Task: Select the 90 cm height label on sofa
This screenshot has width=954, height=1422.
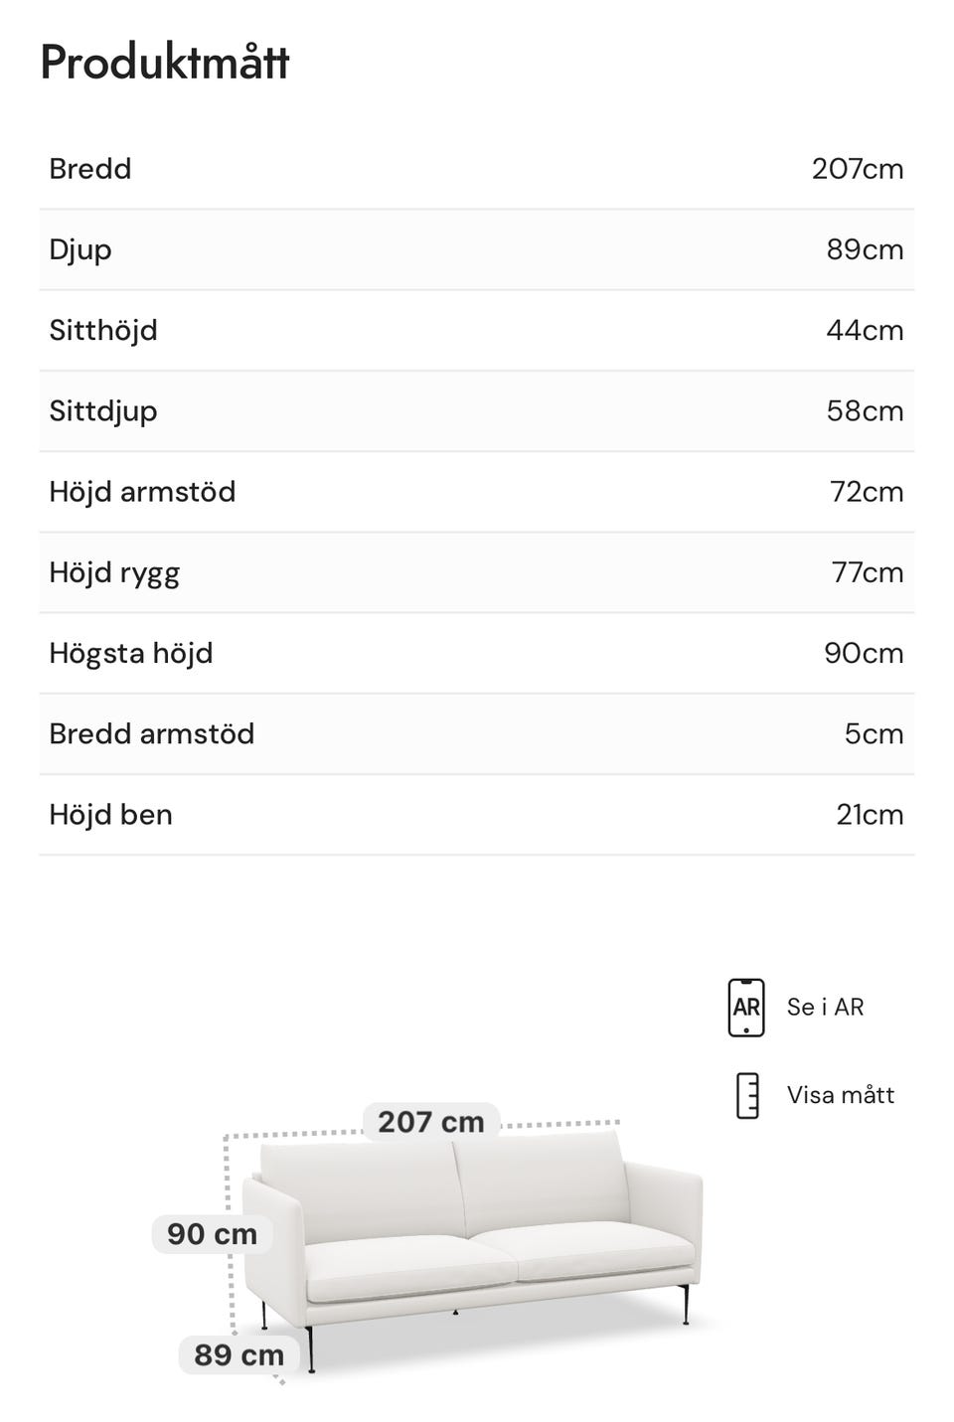Action: [x=212, y=1234]
